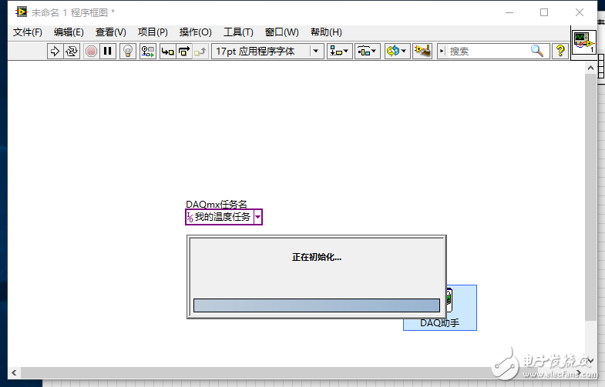The image size is (605, 387).
Task: Open the 操作(O) menu
Action: 195,32
